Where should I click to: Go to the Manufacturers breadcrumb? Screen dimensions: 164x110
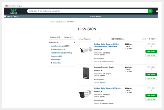[60, 22]
